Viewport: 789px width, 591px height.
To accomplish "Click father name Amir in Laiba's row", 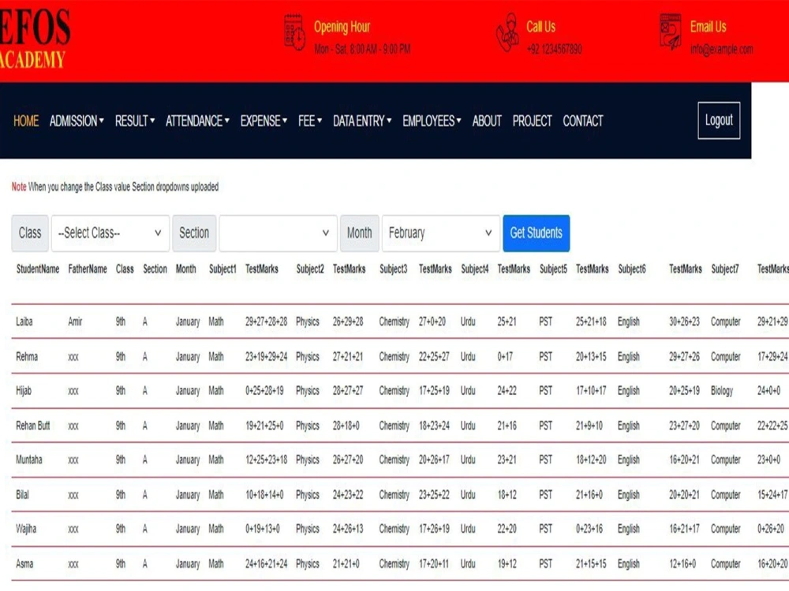I will (x=75, y=322).
